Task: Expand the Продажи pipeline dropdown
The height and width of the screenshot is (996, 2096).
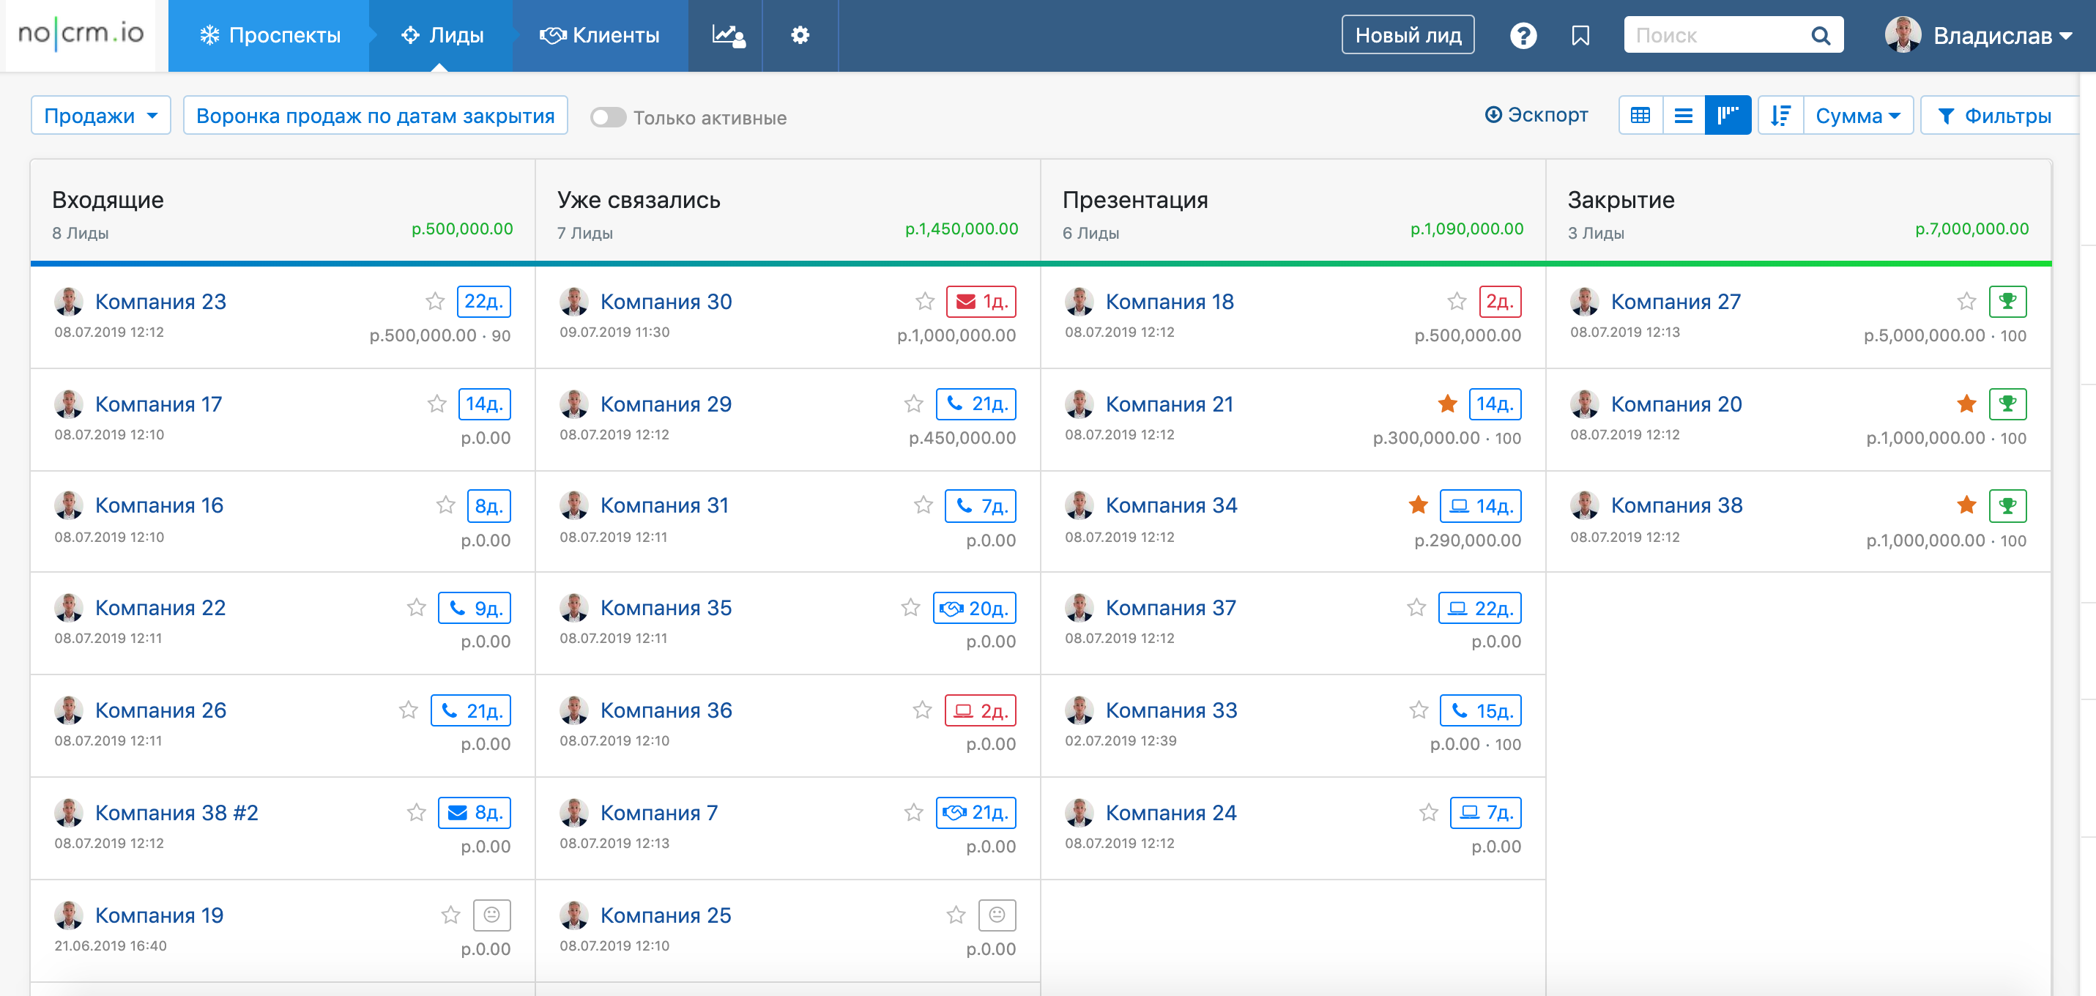Action: [x=101, y=116]
